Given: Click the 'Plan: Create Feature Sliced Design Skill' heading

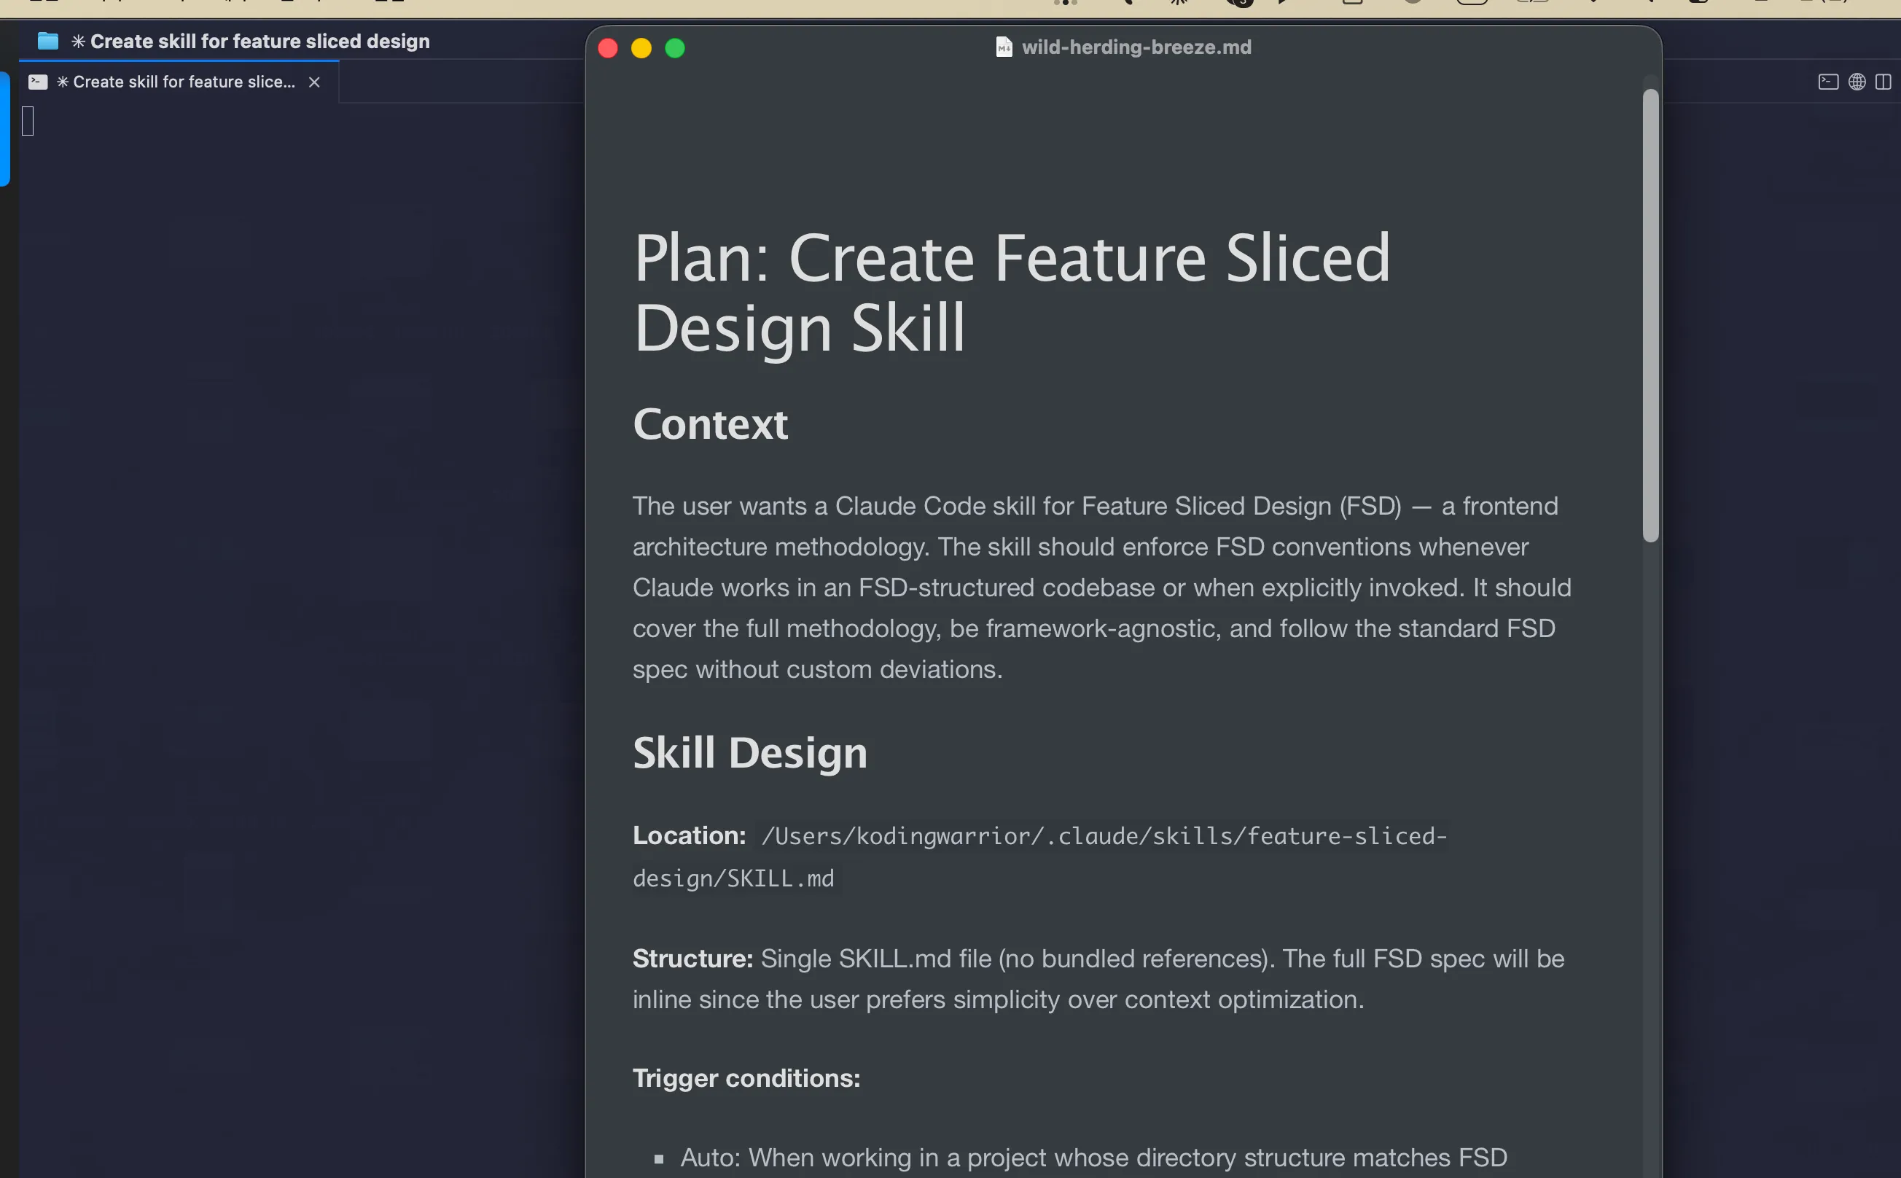Looking at the screenshot, I should click(x=1011, y=292).
